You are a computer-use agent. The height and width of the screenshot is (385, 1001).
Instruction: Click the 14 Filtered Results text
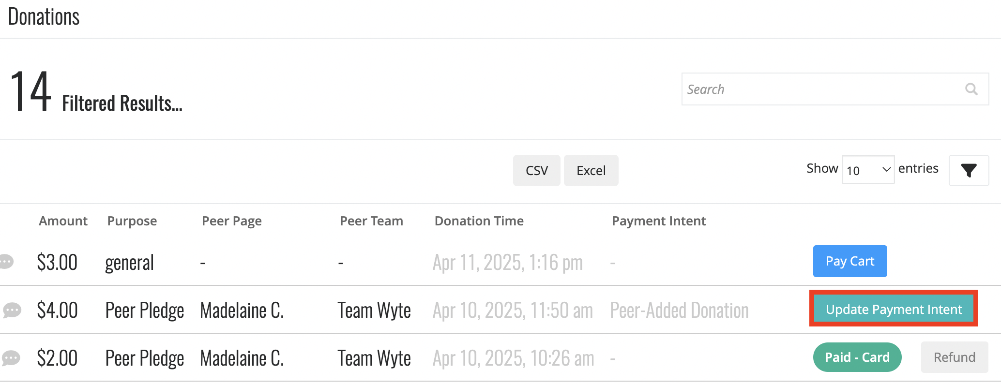click(x=96, y=91)
